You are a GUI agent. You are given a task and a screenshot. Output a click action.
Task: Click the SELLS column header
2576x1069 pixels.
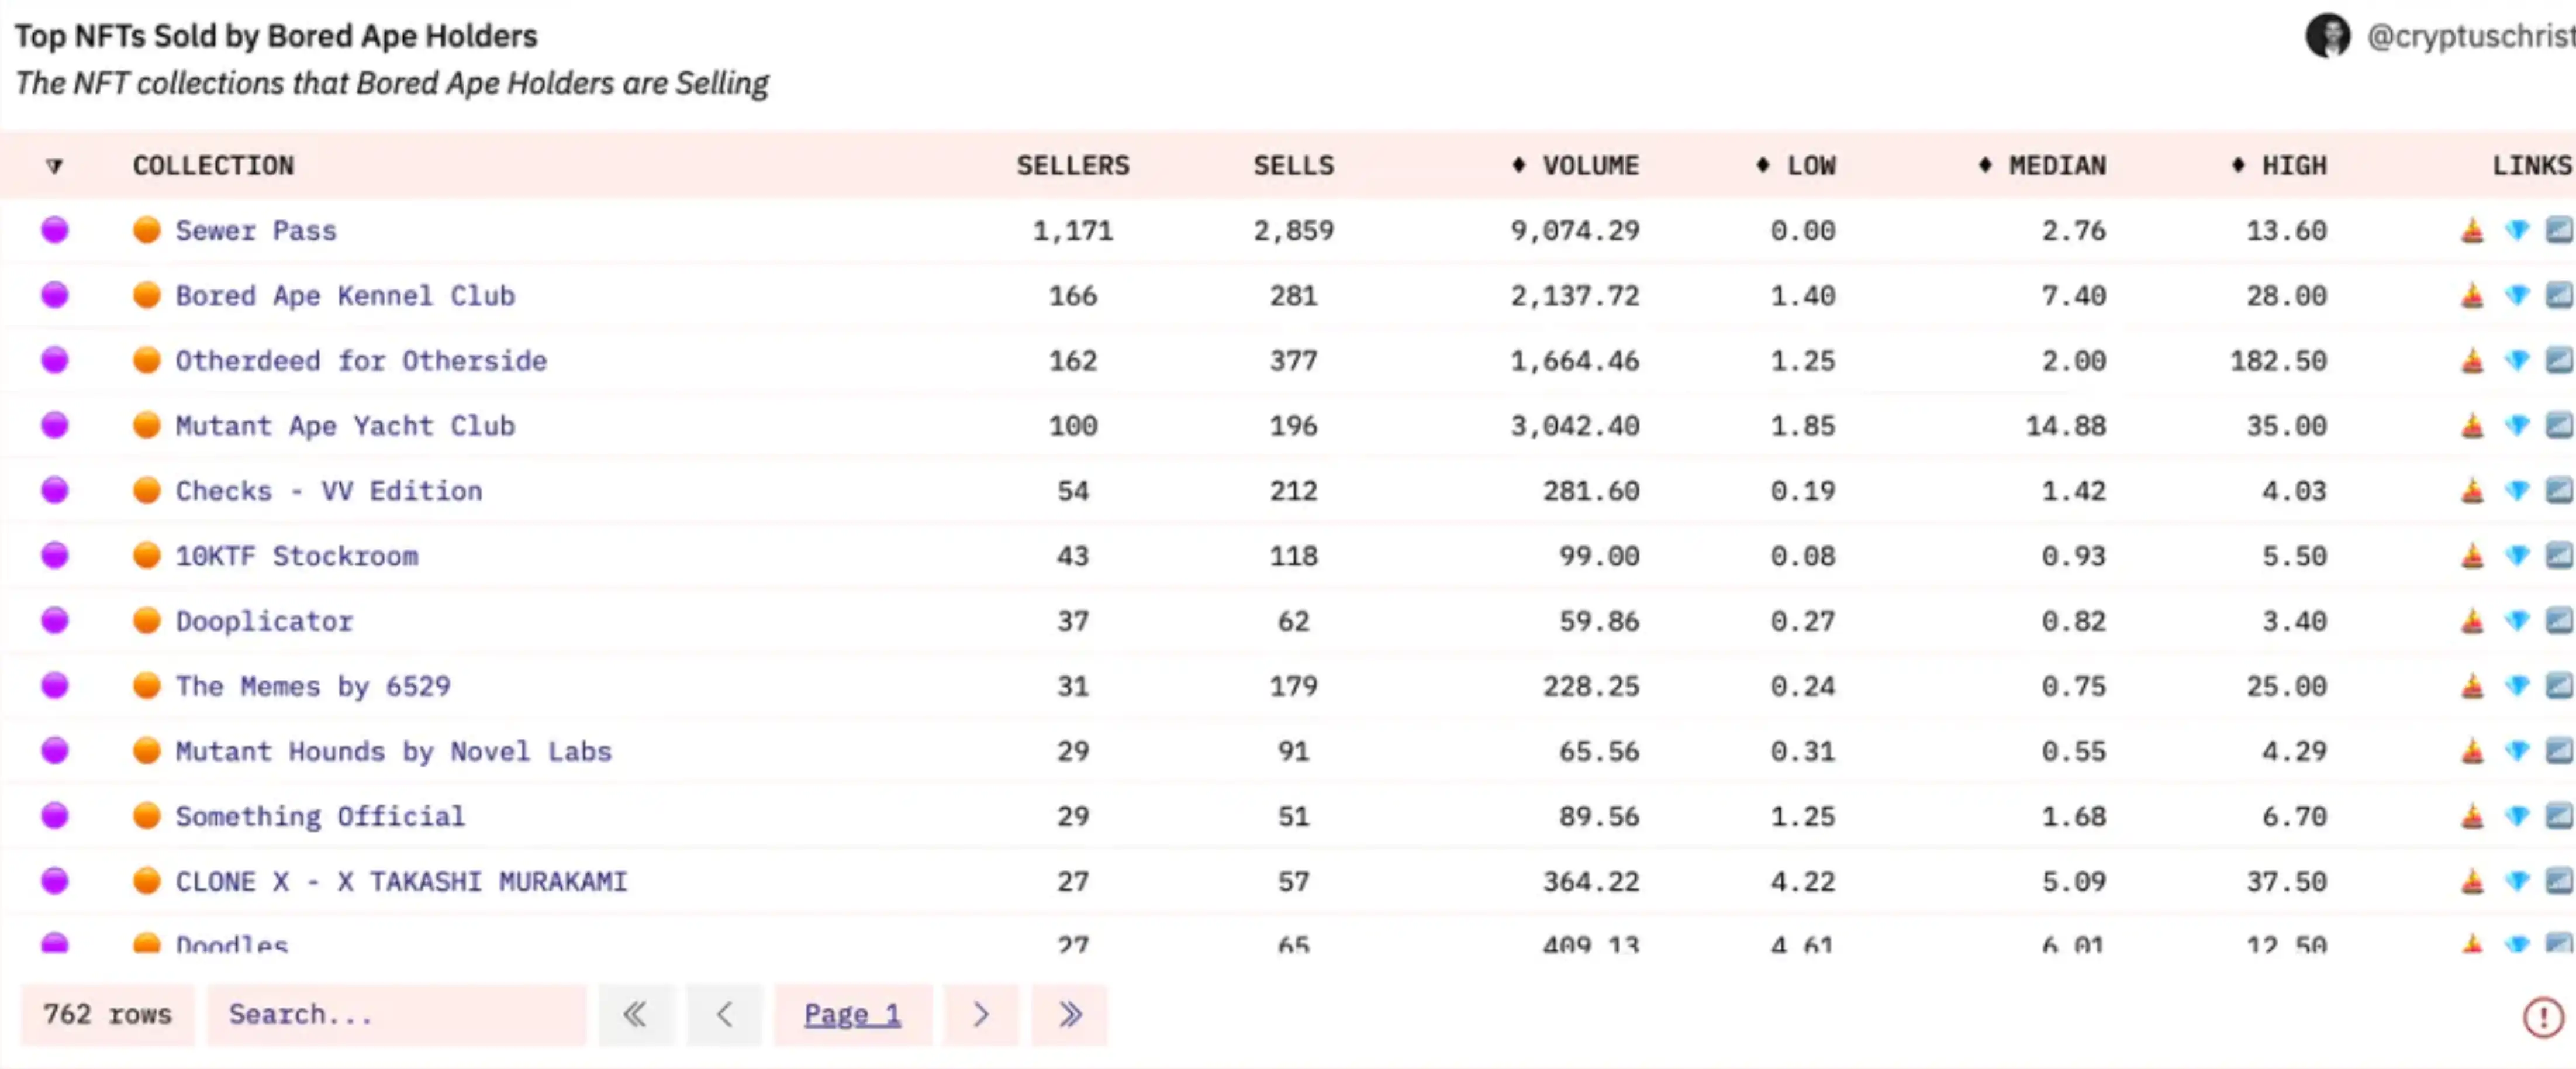pyautogui.click(x=1294, y=165)
